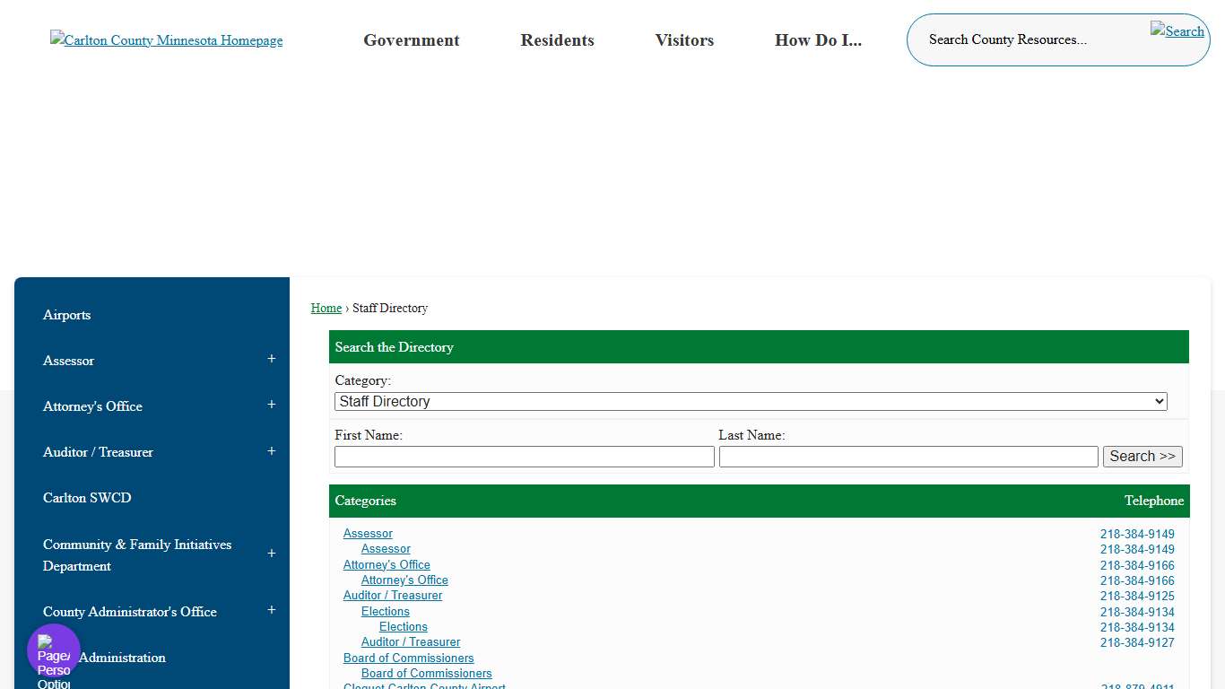Expand Community & Family Initiatives Department
This screenshot has height=689, width=1225.
click(271, 554)
